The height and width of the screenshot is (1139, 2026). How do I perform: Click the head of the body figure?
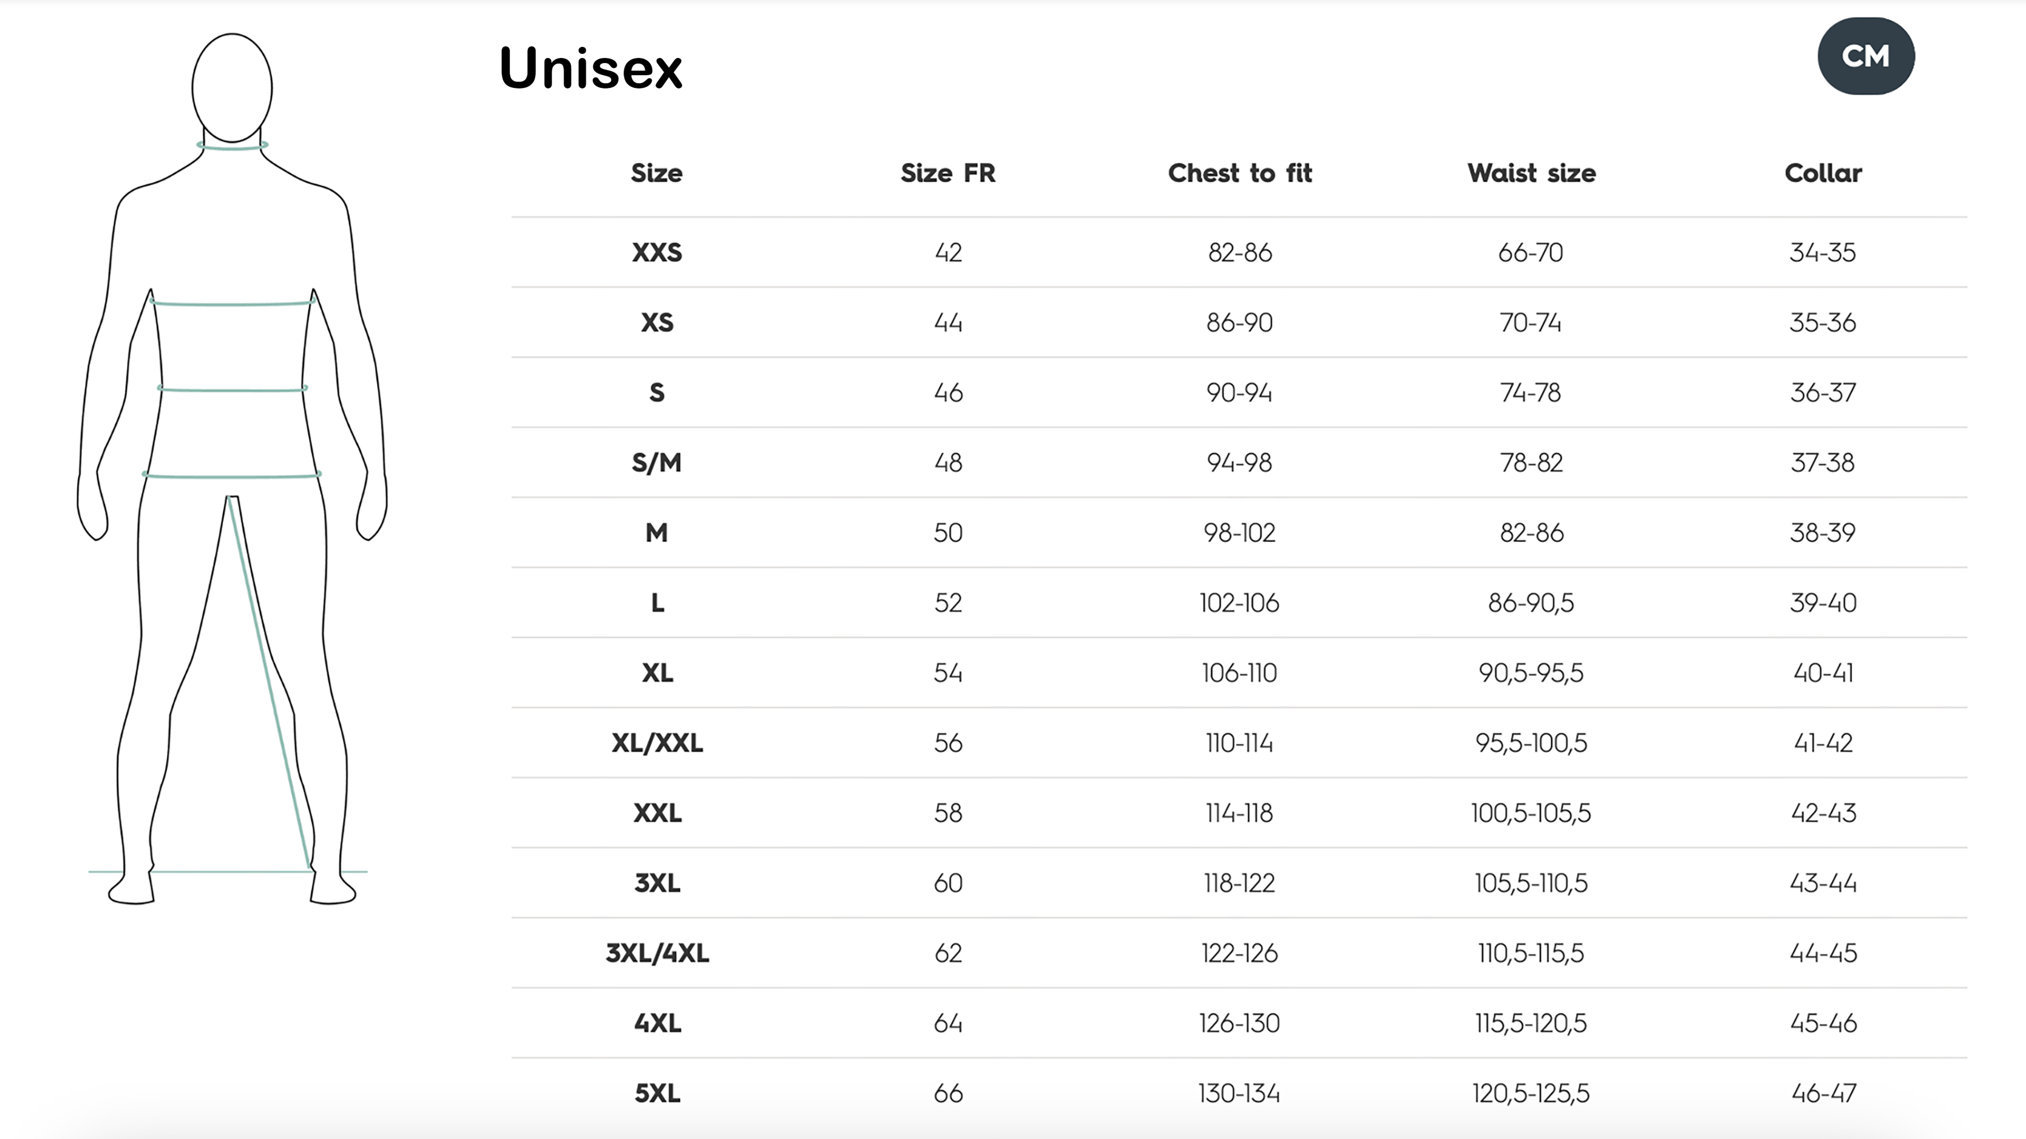(x=232, y=87)
